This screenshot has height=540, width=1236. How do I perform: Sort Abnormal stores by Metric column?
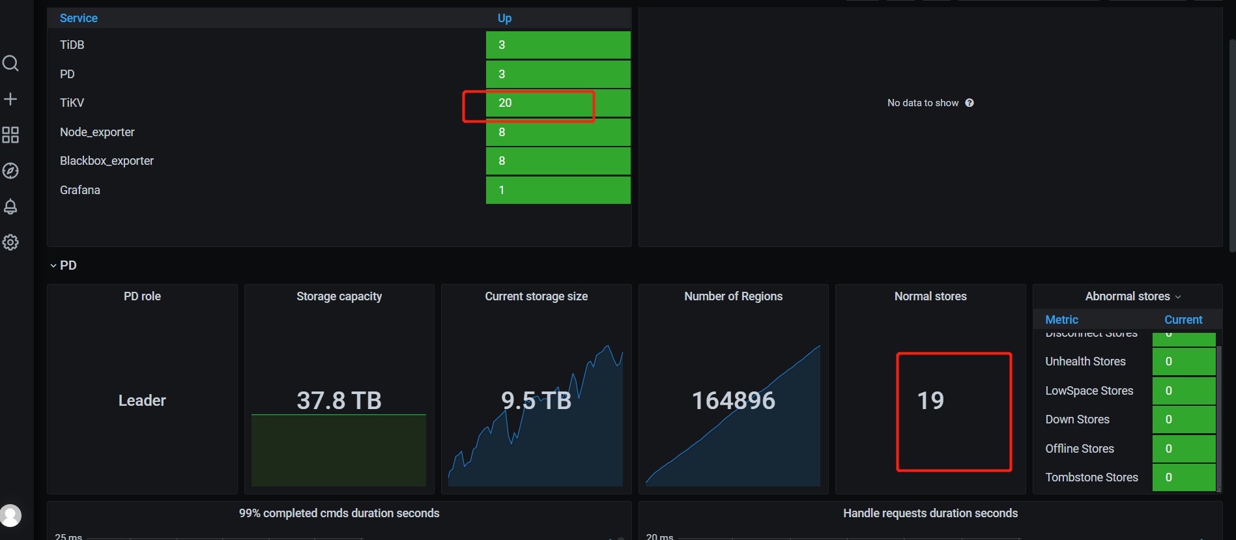point(1061,320)
